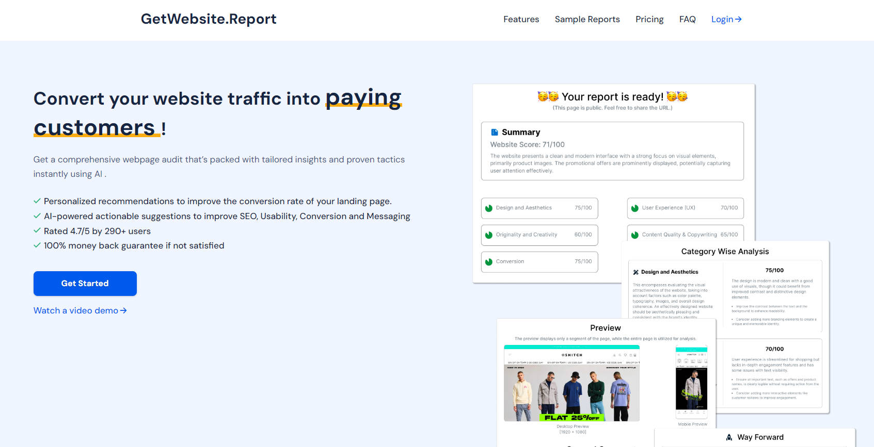Go to the Pricing section
This screenshot has height=447, width=874.
[649, 19]
